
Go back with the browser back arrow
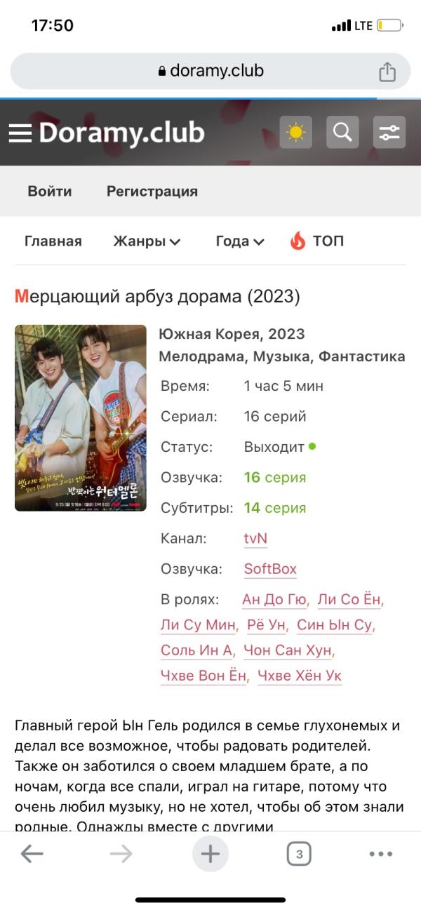tap(32, 854)
